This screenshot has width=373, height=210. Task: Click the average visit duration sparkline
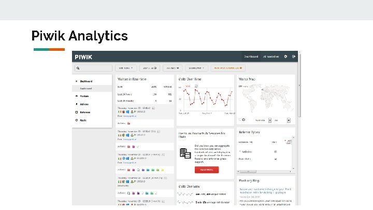coord(185,202)
